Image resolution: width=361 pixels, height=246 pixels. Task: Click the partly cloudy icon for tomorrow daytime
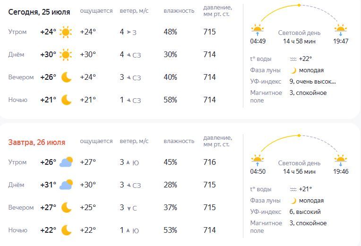click(66, 185)
